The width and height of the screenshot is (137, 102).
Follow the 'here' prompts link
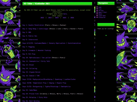[65, 14]
